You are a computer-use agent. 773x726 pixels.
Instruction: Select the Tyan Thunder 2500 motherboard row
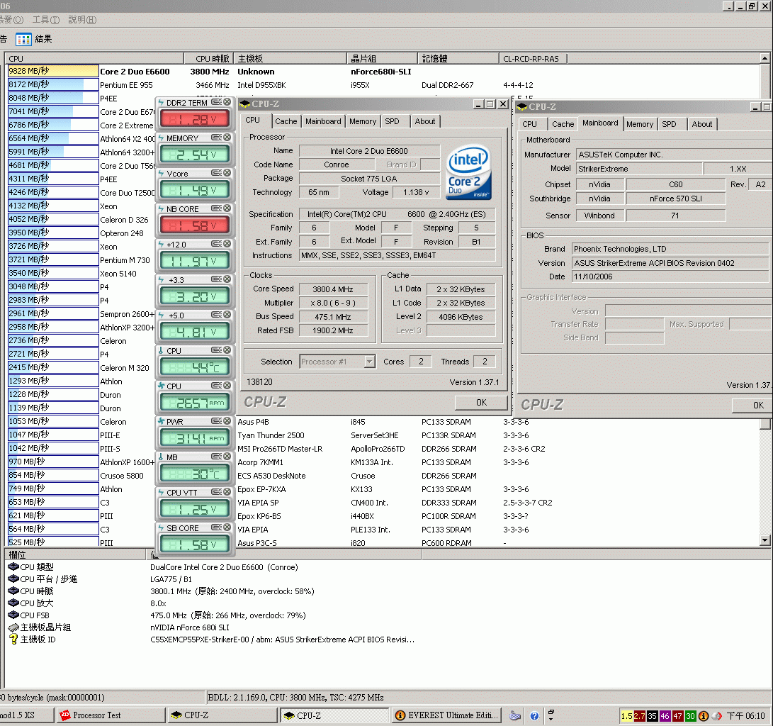click(x=385, y=435)
